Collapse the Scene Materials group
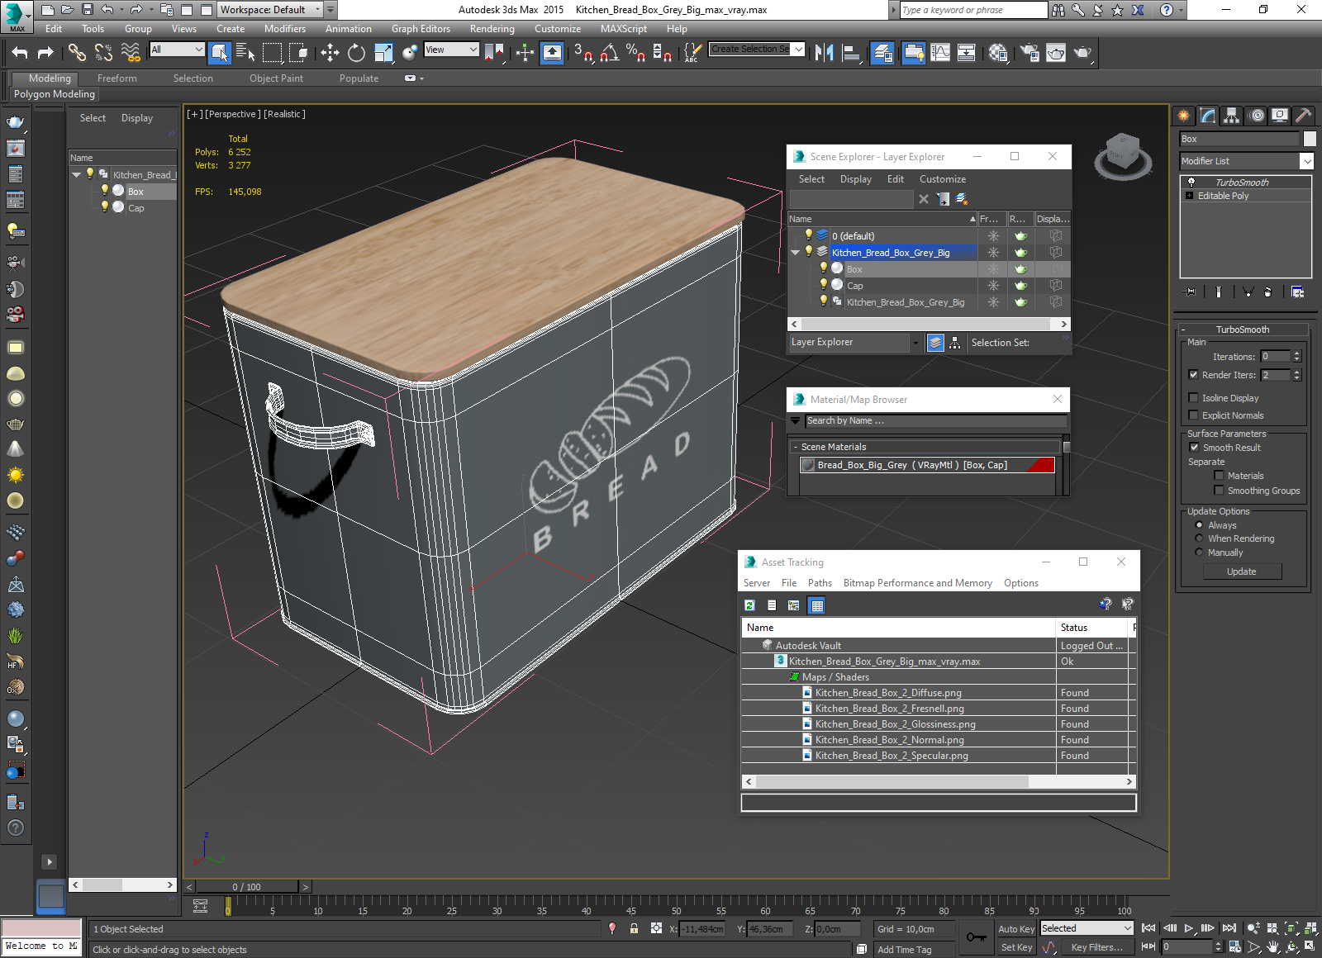The image size is (1322, 958). [795, 447]
